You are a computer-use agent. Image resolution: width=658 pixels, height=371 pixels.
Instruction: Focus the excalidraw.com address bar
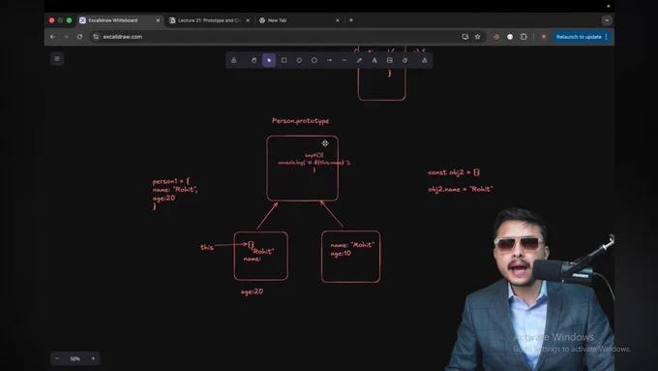[x=277, y=37]
